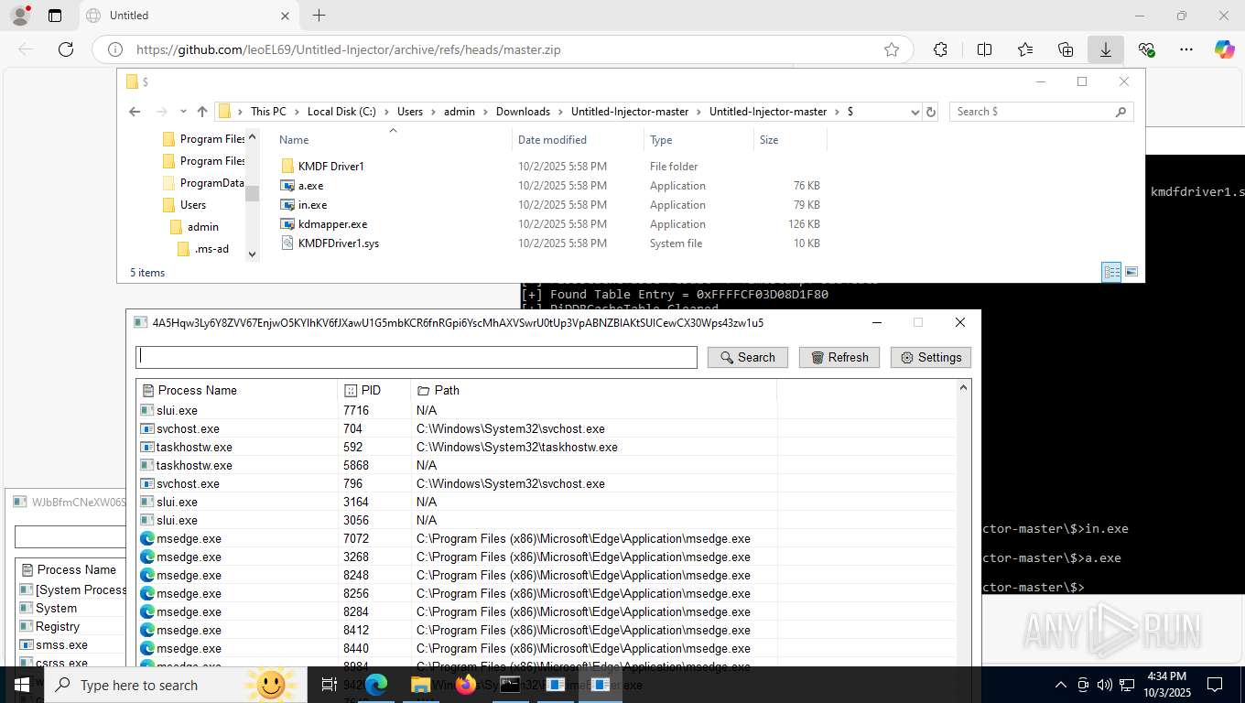
Task: Switch Explorer to large icons view
Action: 1131,272
